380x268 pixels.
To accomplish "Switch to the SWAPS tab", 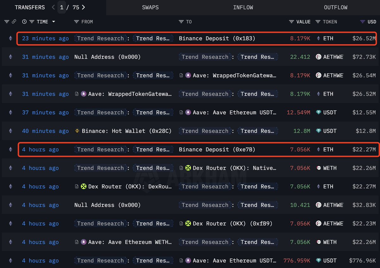I will [x=150, y=7].
